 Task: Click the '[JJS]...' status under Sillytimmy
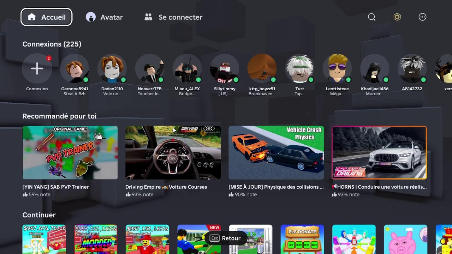[x=225, y=94]
